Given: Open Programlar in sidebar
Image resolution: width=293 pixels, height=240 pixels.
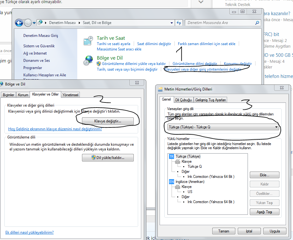Looking at the screenshot, I should pos(32,68).
